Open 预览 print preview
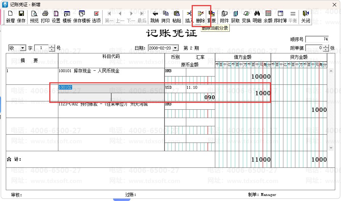Screen dimensions: 341x201 click(34, 17)
